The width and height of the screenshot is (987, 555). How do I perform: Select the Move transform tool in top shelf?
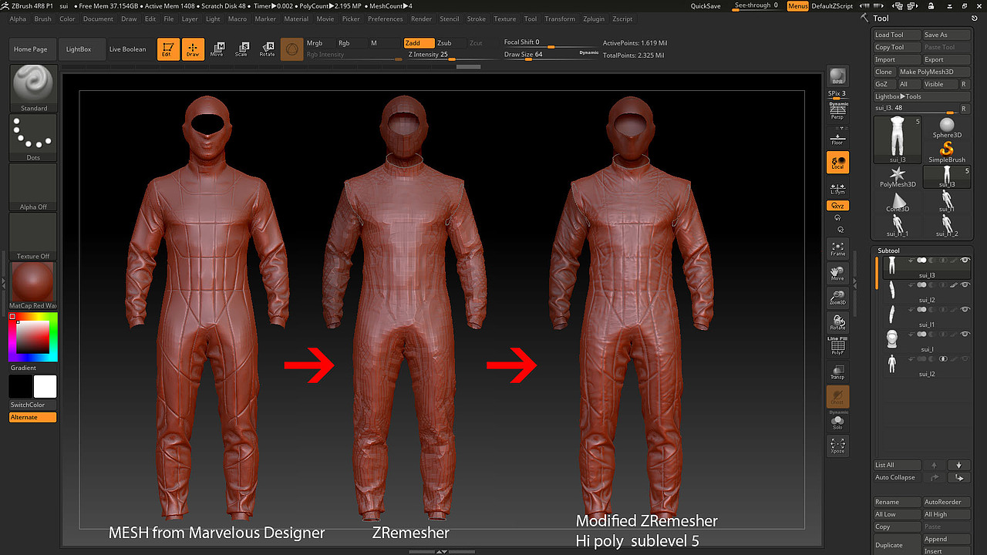coord(217,49)
